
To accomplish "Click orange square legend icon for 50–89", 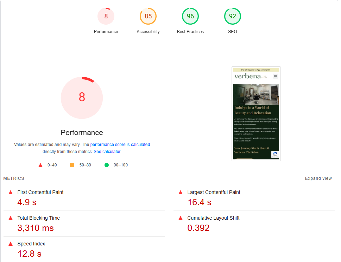I will [72, 165].
